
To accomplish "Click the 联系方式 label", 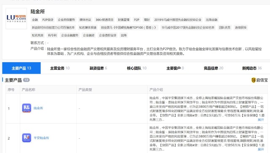I will tap(38, 43).
